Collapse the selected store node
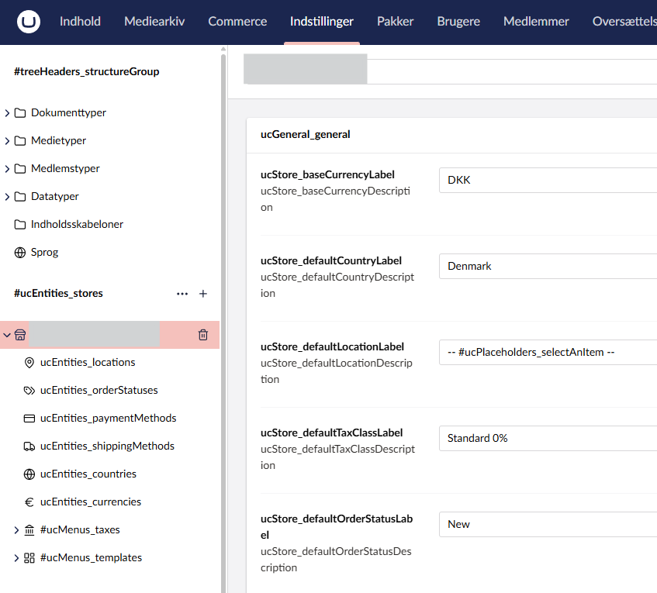This screenshot has height=593, width=657. pyautogui.click(x=8, y=335)
